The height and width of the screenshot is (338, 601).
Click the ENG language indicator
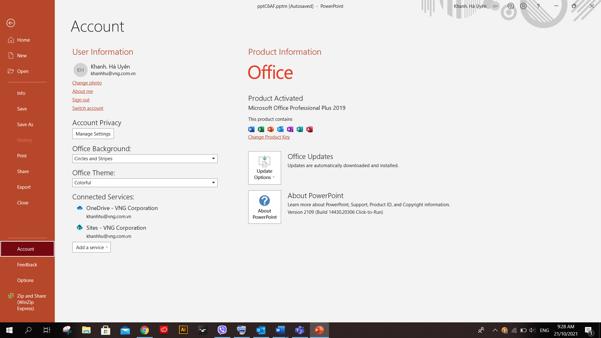tap(545, 330)
